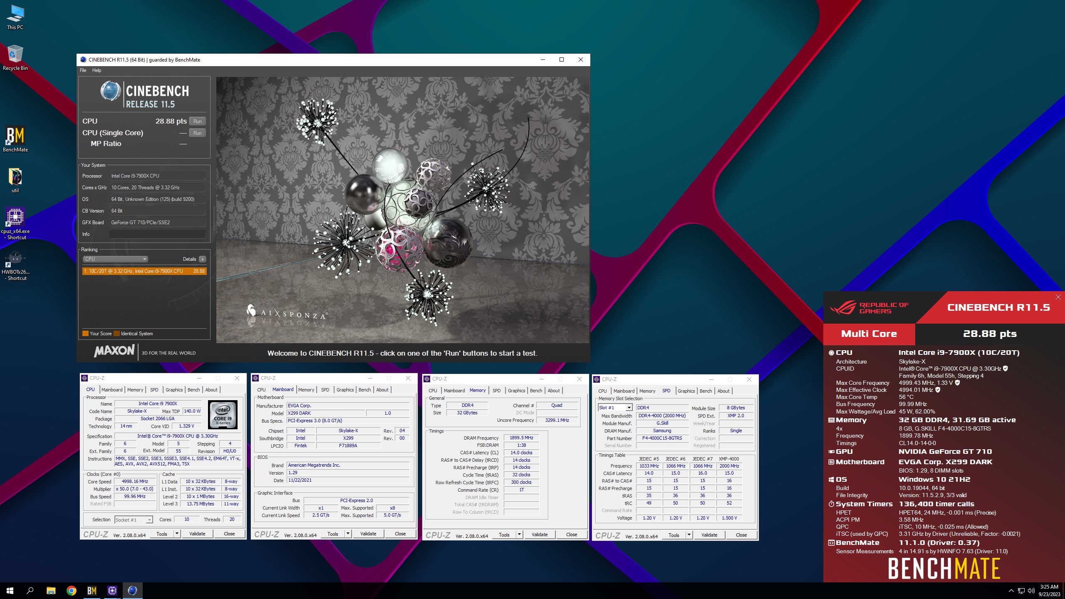Click DRAM Frequency value 1899.5 MHz
This screenshot has width=1065, height=599.
[x=521, y=438]
